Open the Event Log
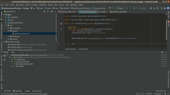This screenshot has width=170, height=95. coord(161,91)
